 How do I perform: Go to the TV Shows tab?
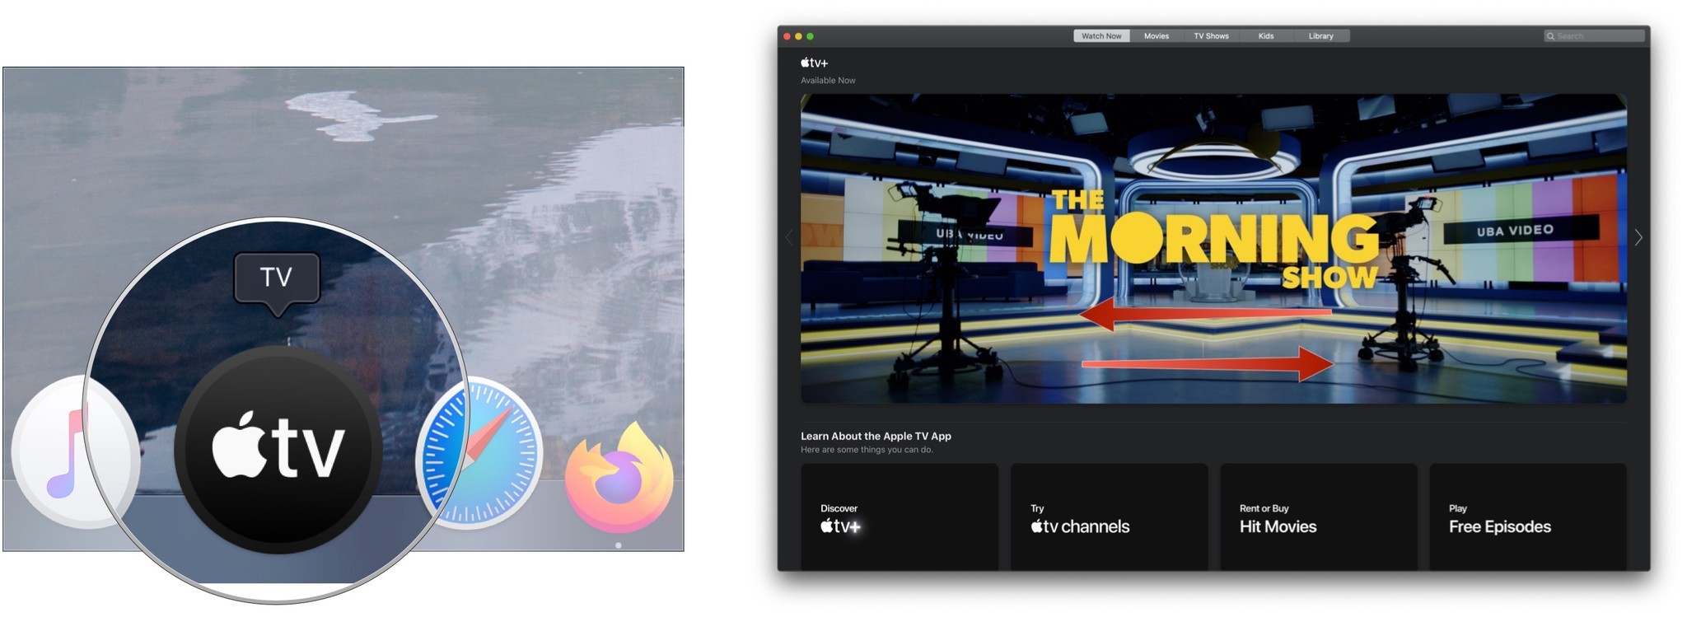click(1211, 36)
